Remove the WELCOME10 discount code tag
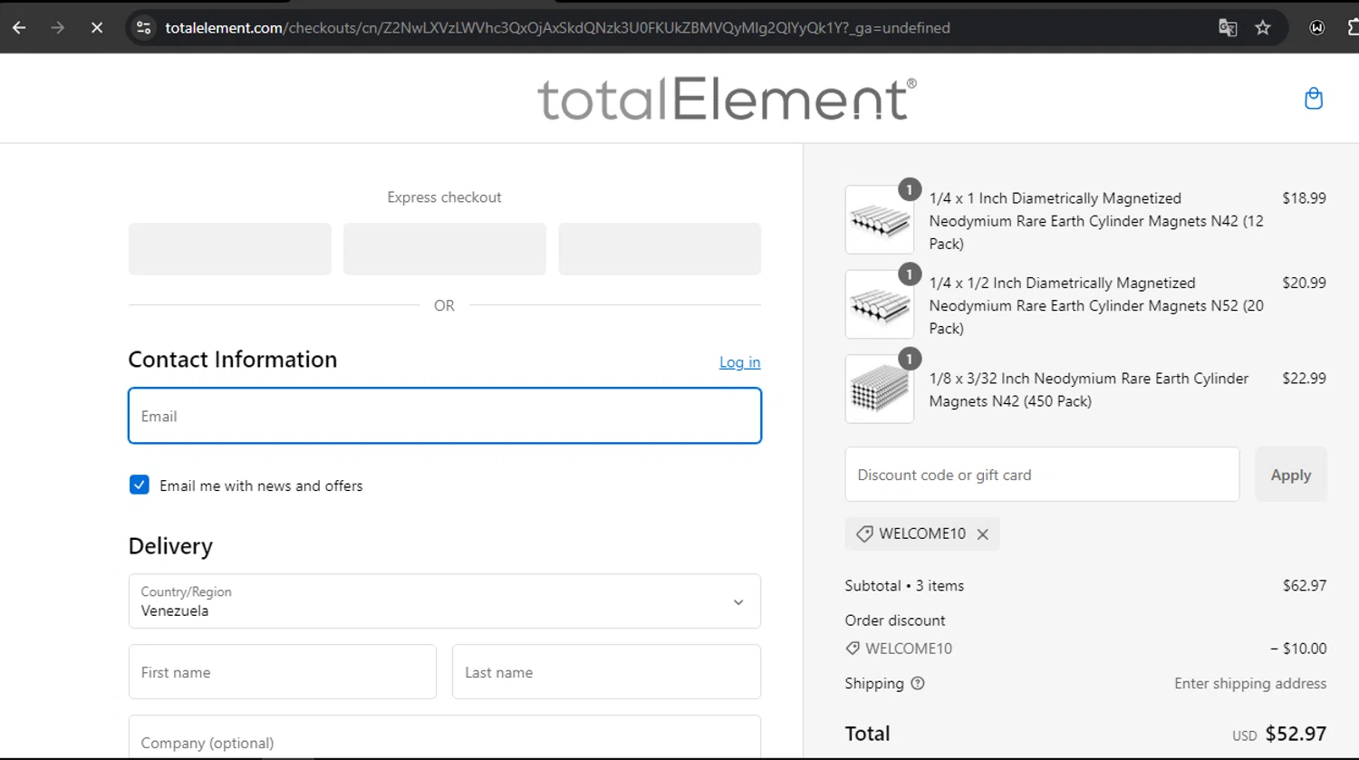The image size is (1359, 760). (x=983, y=534)
